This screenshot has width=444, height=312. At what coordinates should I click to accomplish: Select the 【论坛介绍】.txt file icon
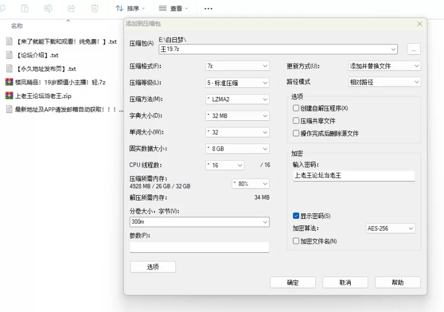tap(9, 55)
